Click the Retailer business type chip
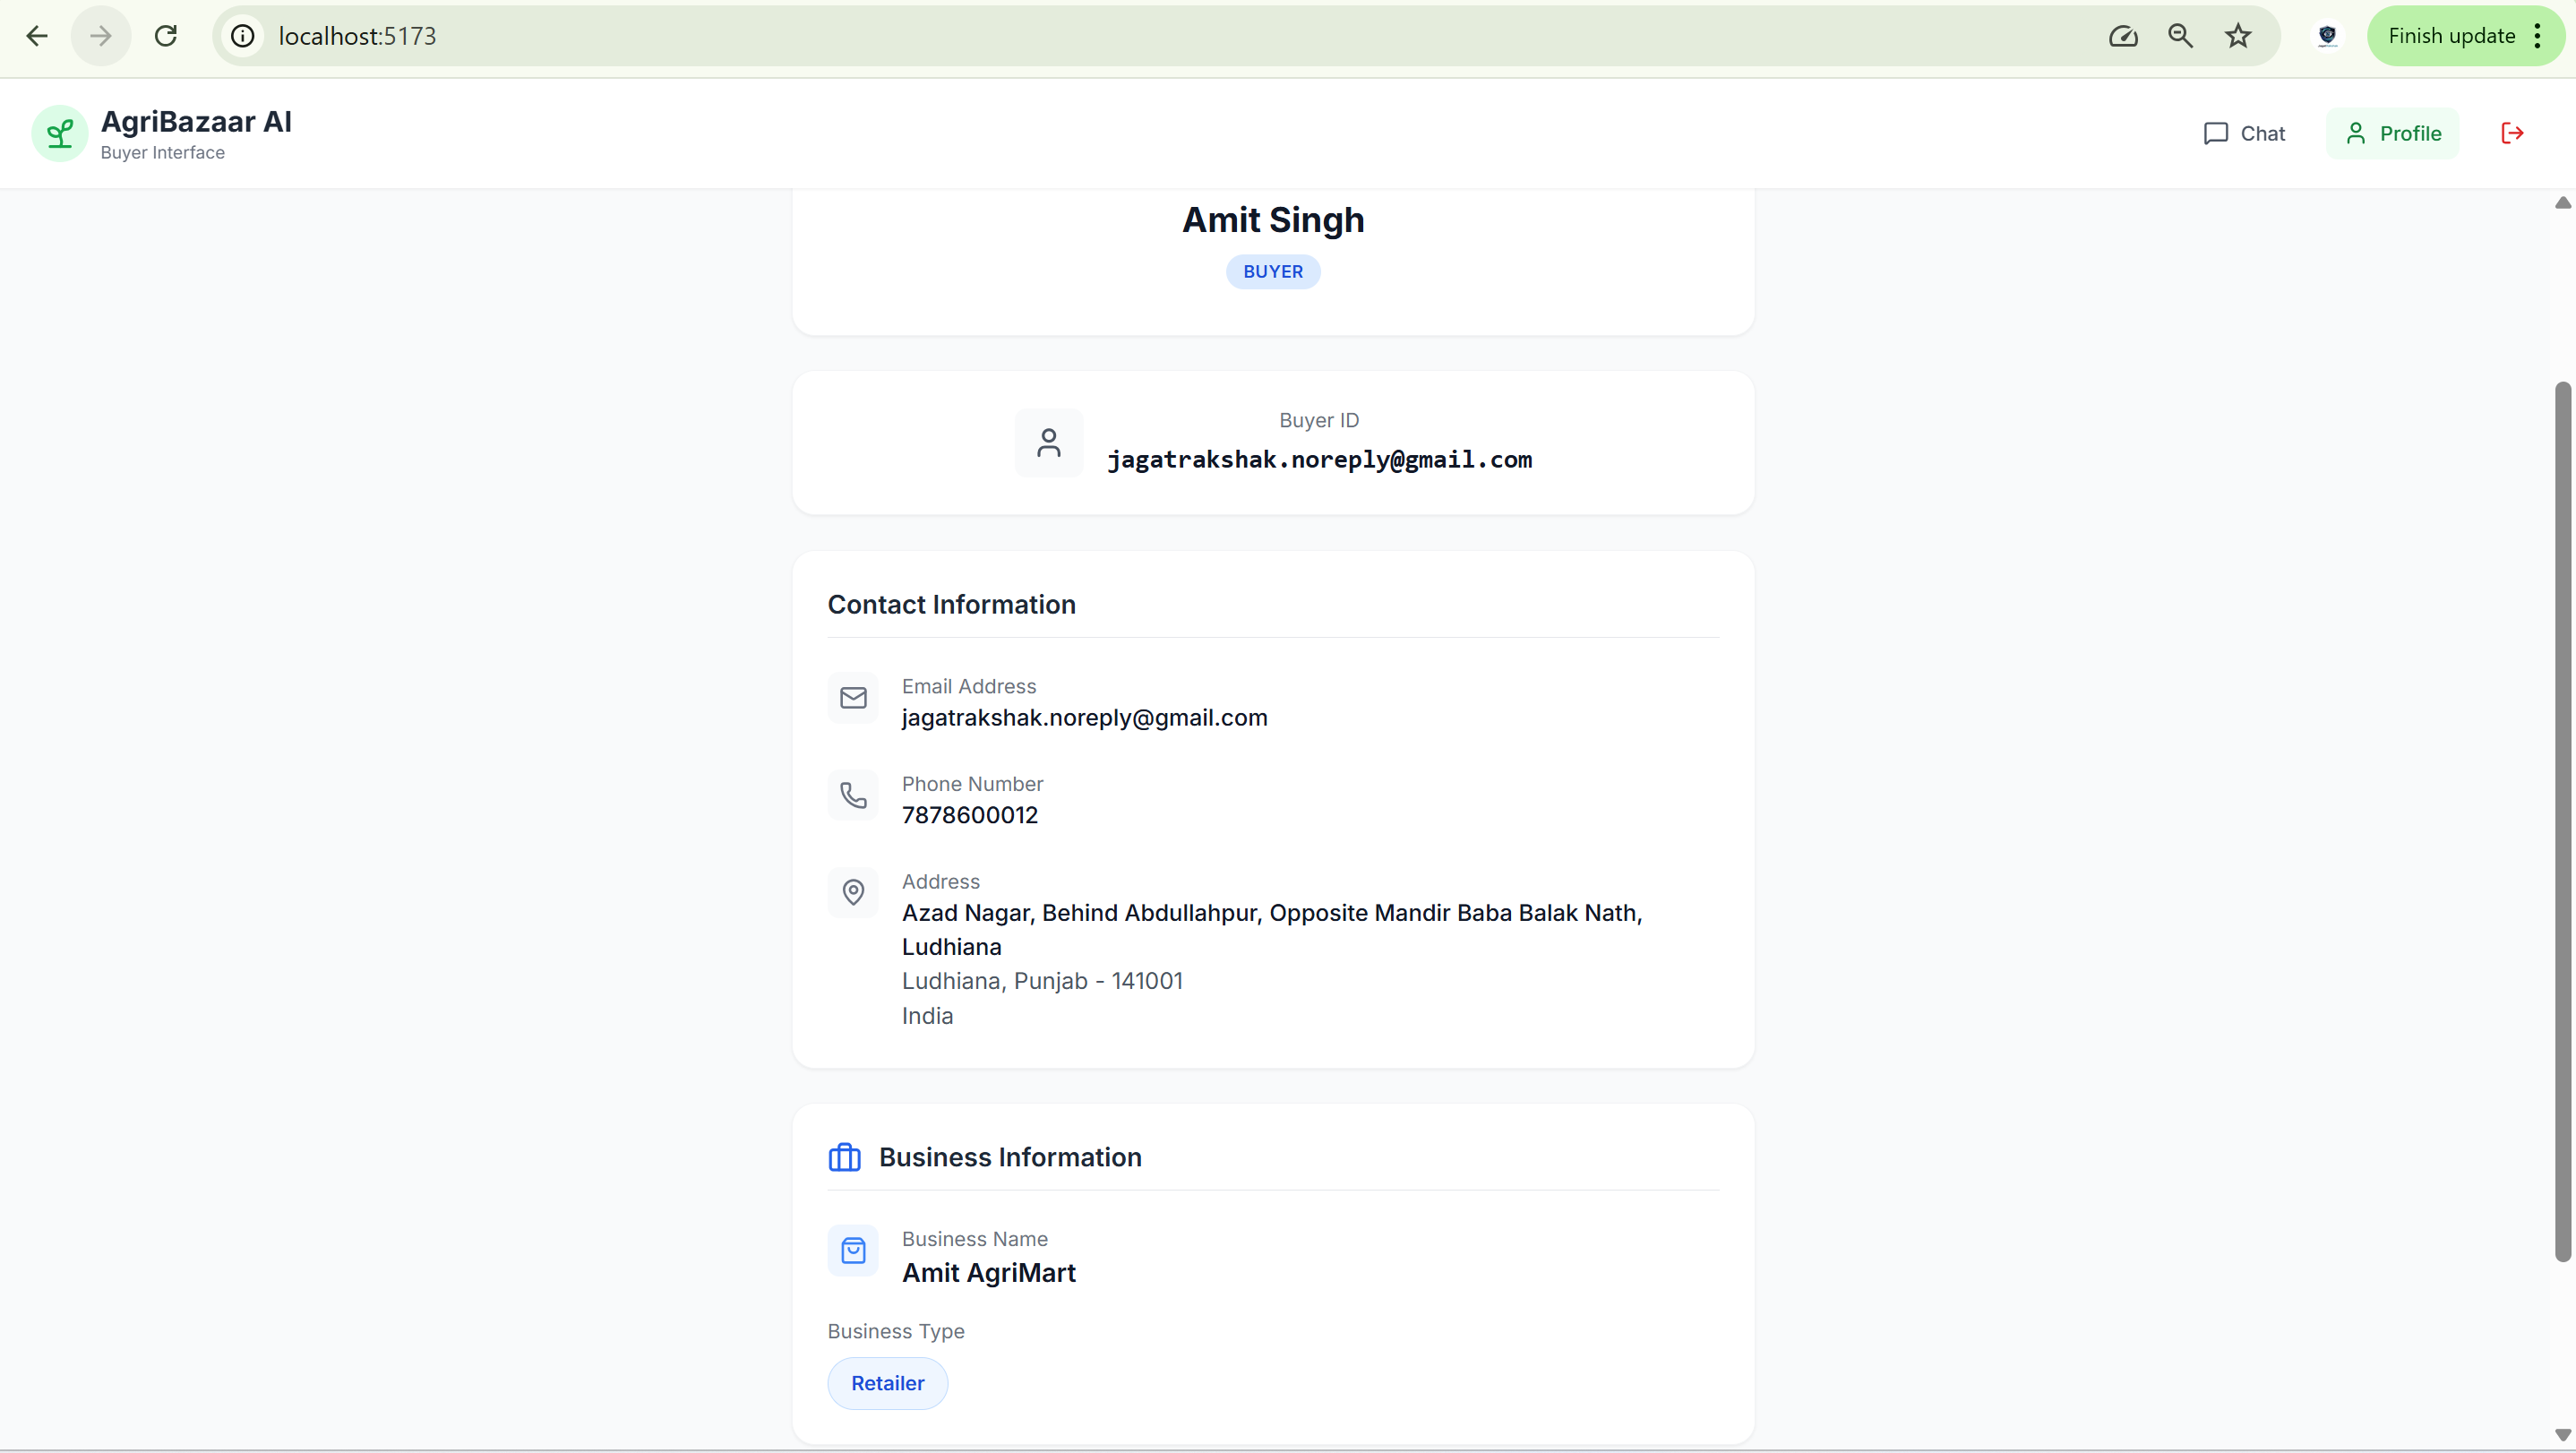Image resolution: width=2576 pixels, height=1453 pixels. [887, 1383]
